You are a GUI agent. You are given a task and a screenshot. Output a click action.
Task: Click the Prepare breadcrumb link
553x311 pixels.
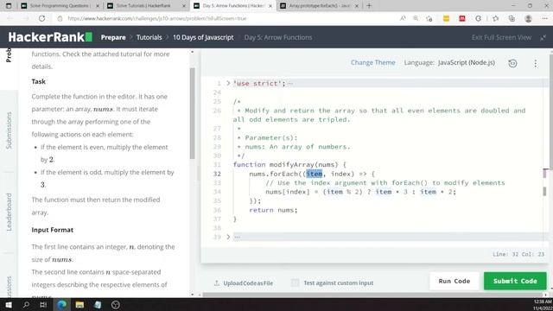[113, 37]
